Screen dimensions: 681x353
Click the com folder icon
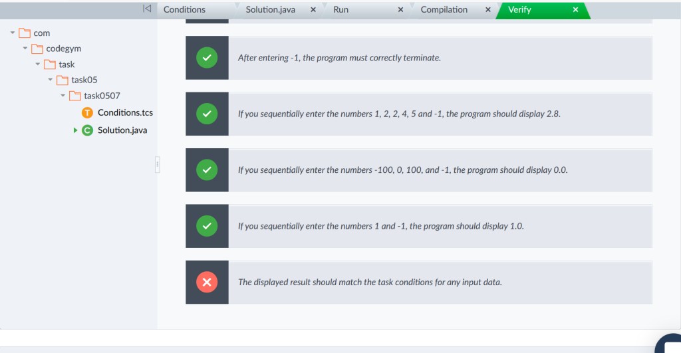tap(25, 33)
